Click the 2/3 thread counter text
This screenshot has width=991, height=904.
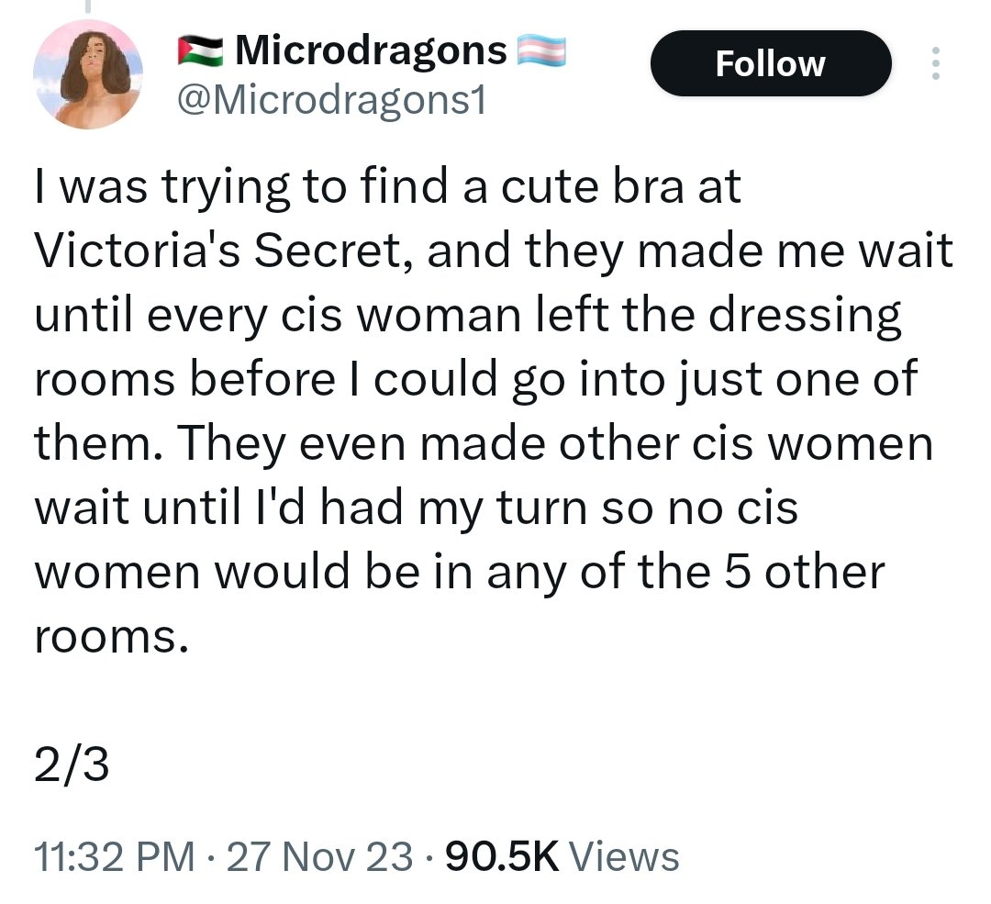[72, 764]
